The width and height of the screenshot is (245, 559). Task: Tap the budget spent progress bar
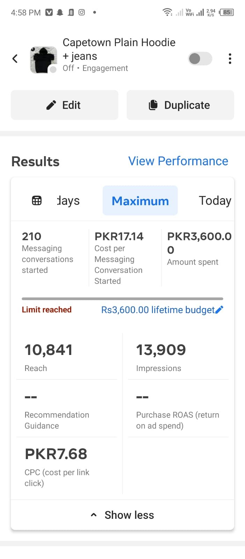tap(122, 299)
